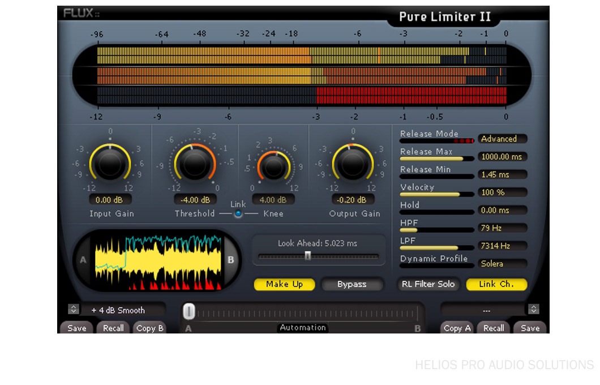Enable the Bypass button
This screenshot has width=600, height=385.
click(x=352, y=284)
